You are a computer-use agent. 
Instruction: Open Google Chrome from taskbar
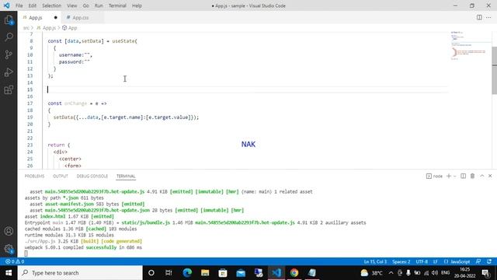coord(294,273)
